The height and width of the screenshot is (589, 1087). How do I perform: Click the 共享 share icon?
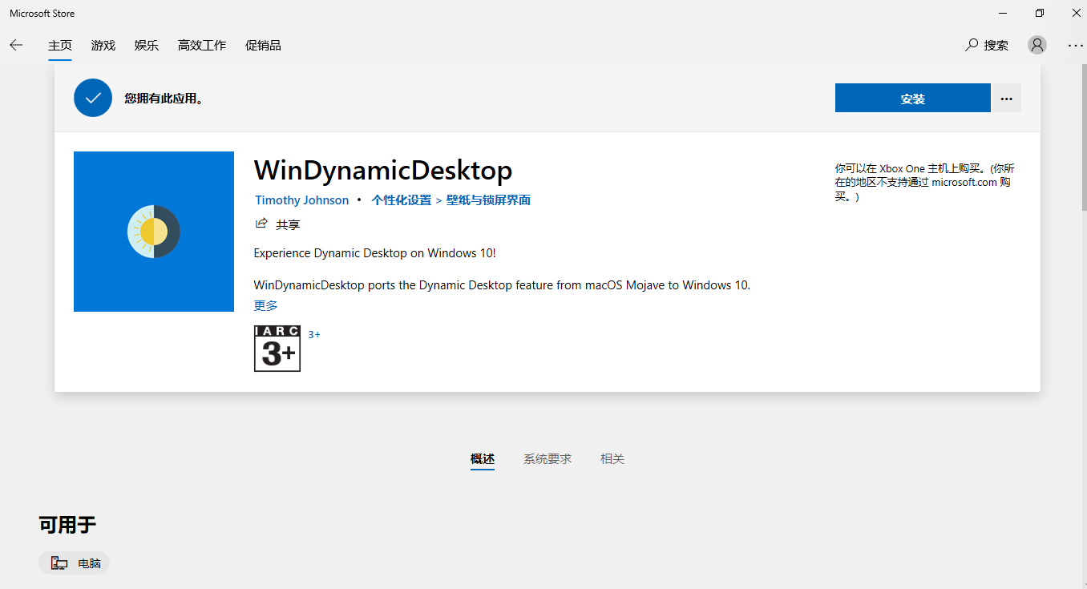point(261,224)
